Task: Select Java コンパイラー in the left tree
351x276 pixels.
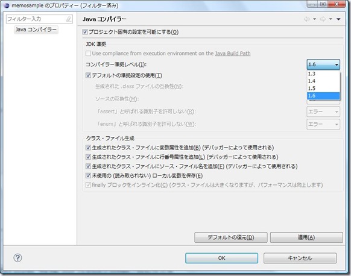Action: (36, 30)
